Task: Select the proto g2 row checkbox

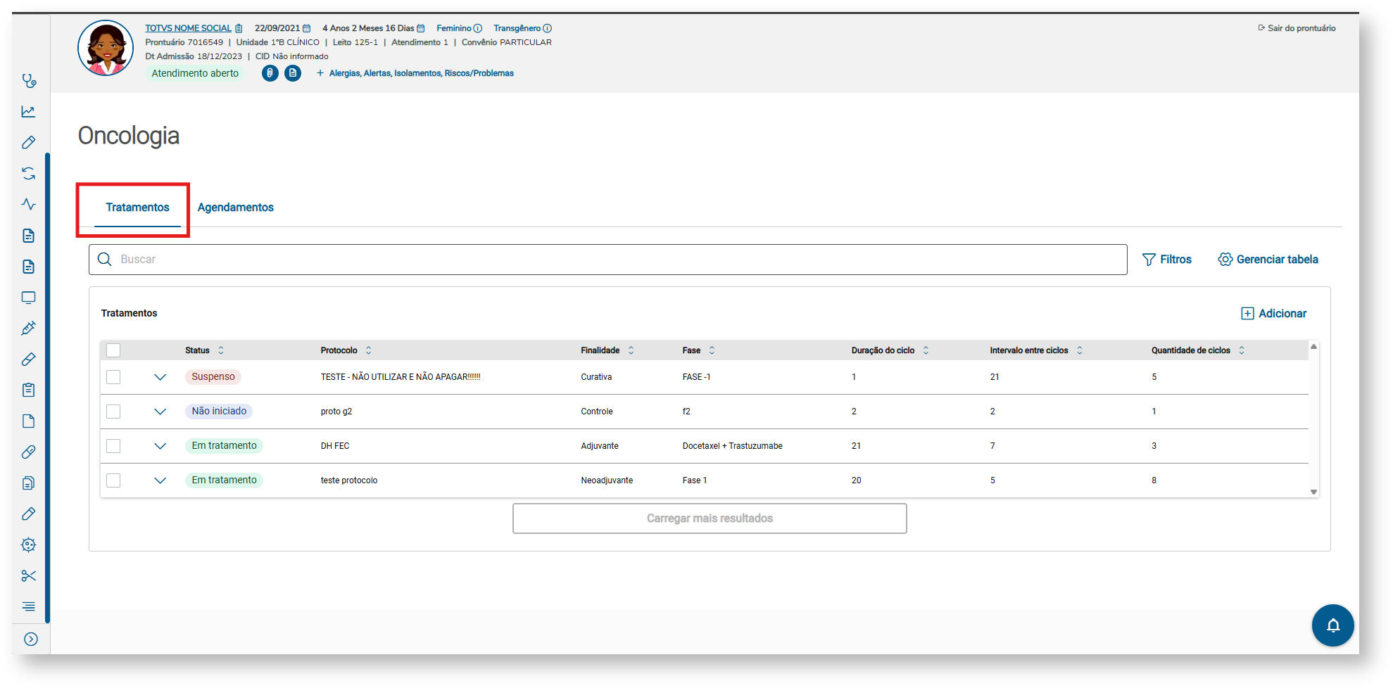Action: click(x=113, y=412)
